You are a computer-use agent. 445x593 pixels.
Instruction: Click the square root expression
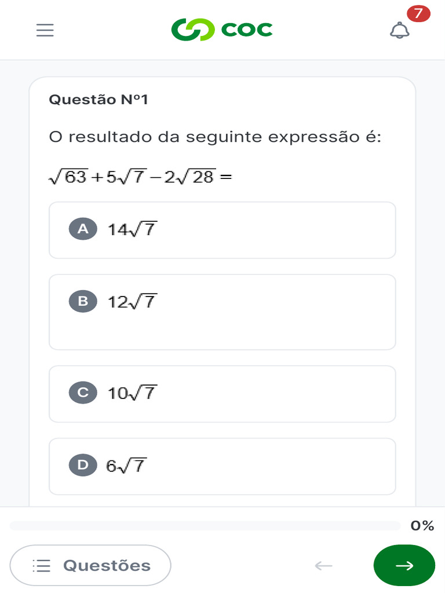coord(140,177)
